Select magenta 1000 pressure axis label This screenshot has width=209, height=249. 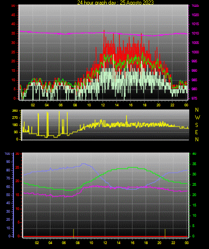pyautogui.click(x=195, y=52)
